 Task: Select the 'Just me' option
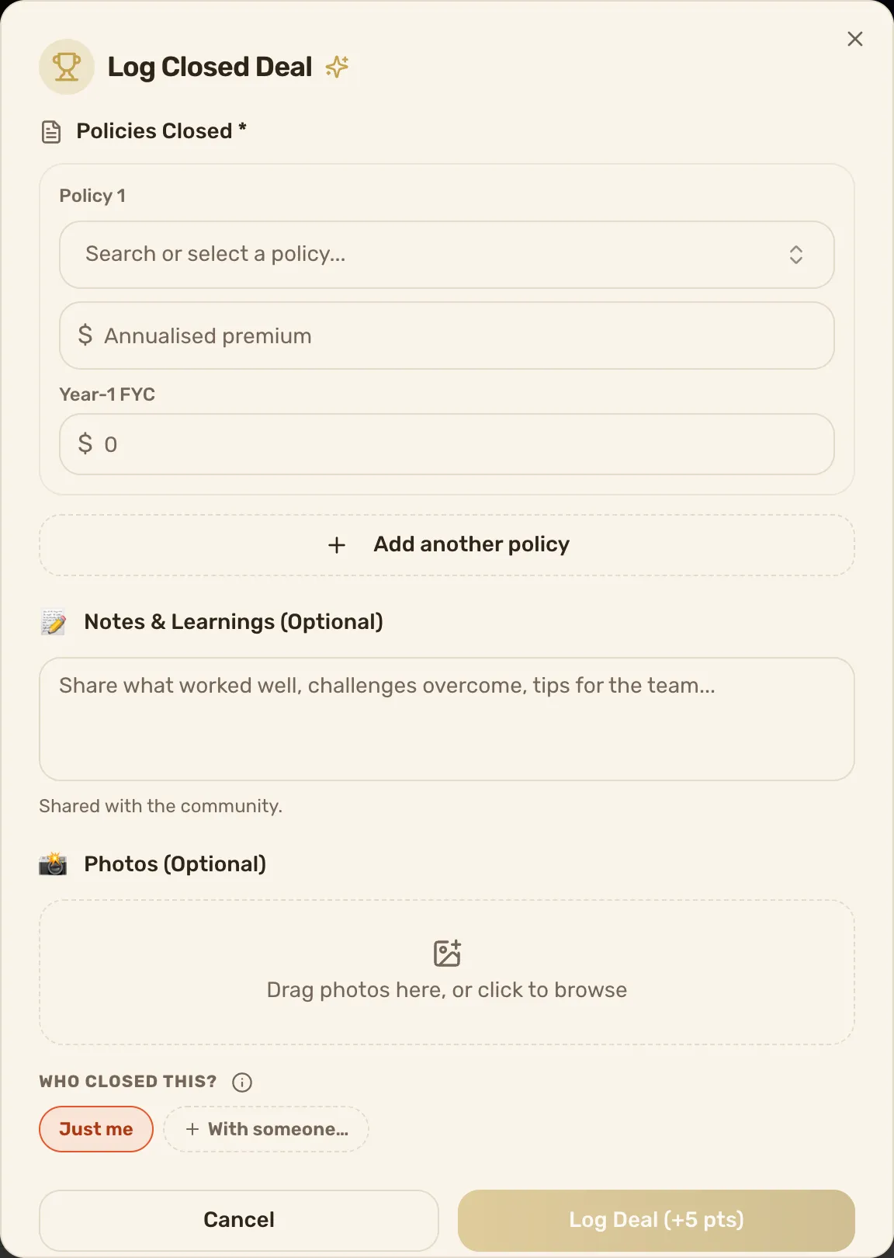tap(96, 1129)
